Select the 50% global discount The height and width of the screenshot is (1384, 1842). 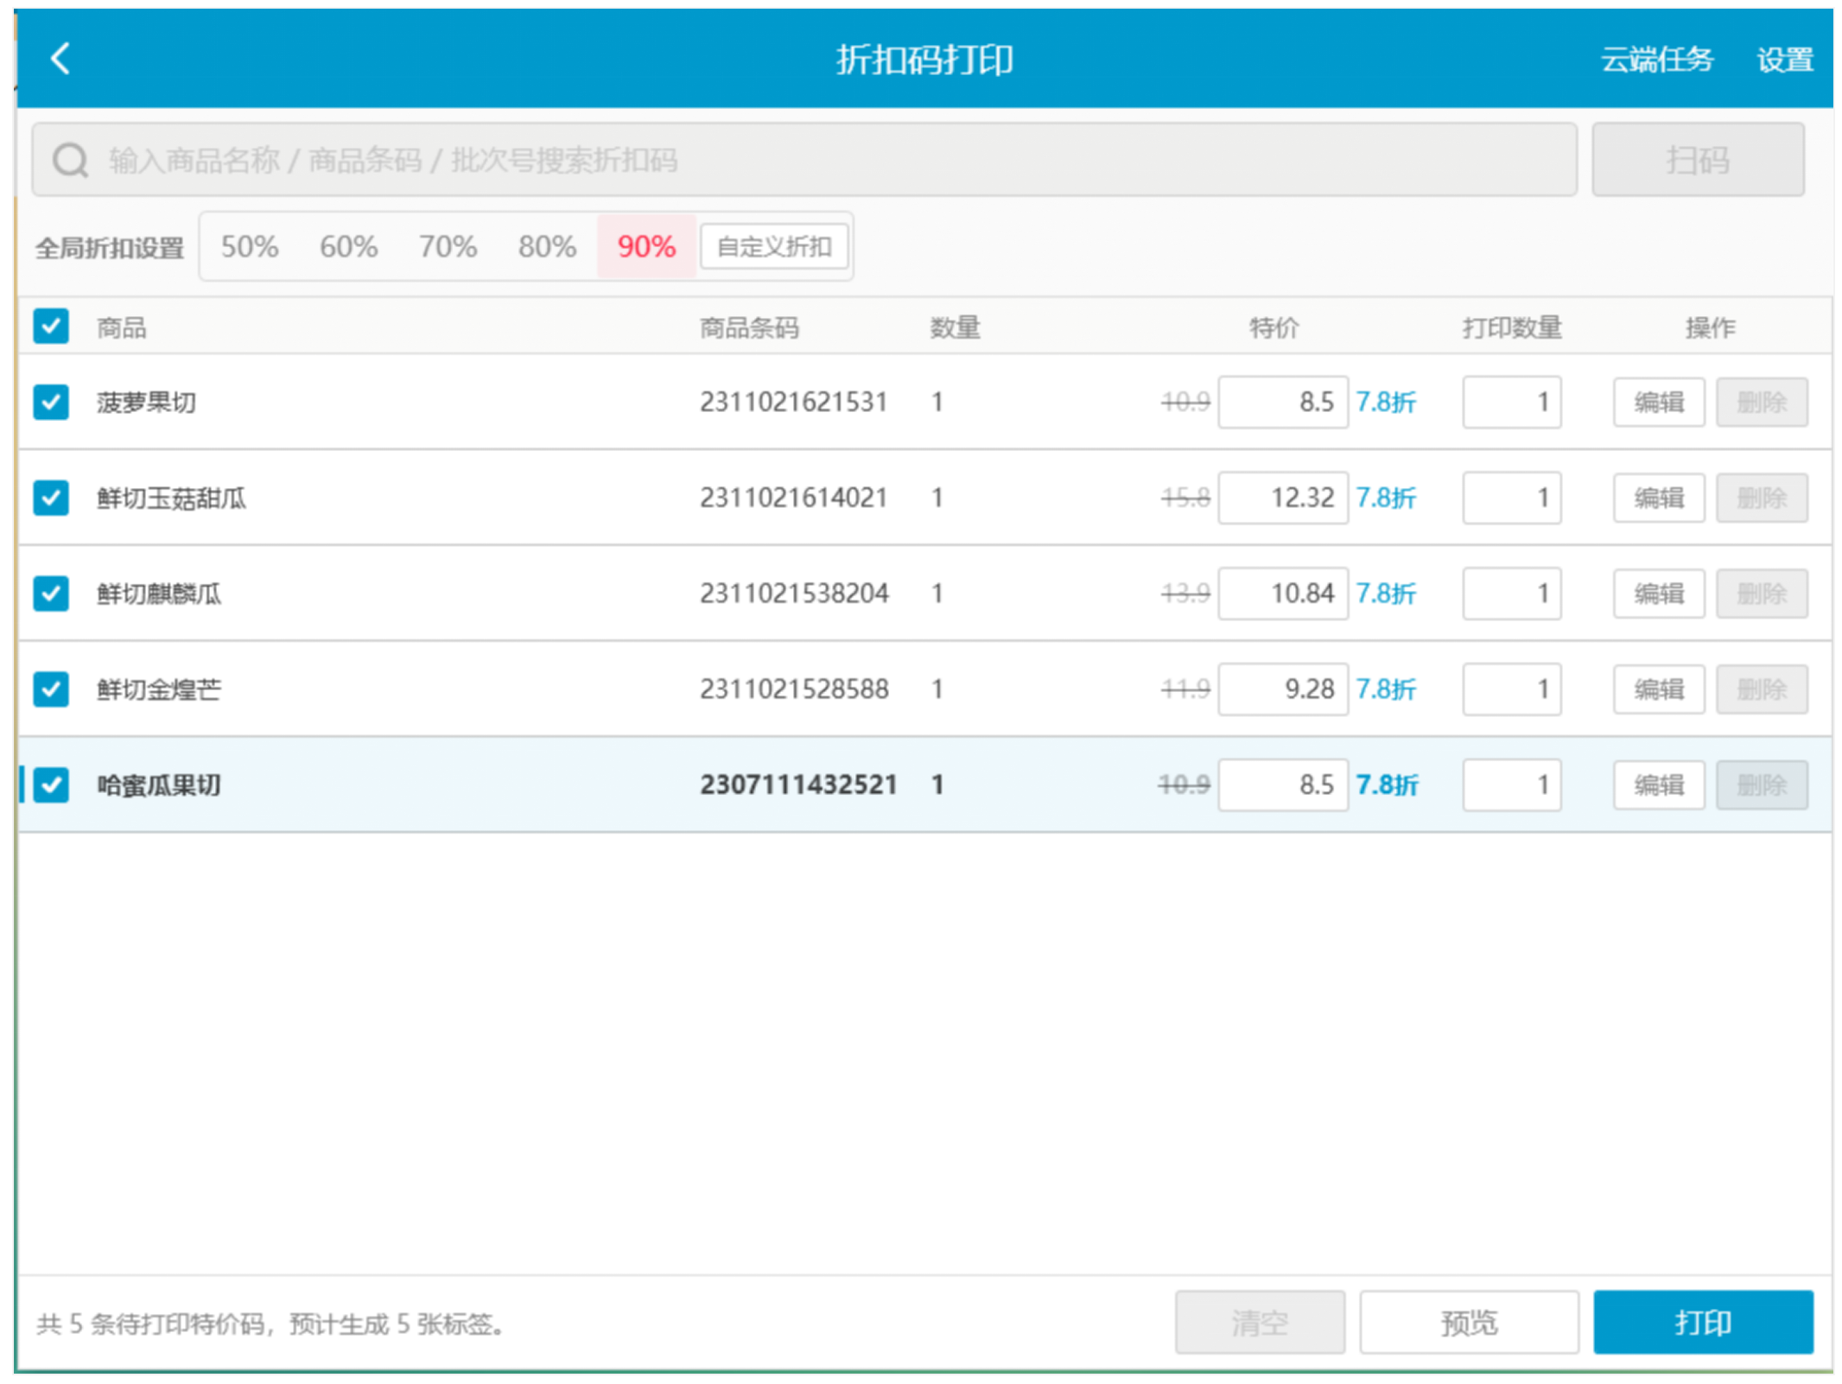pyautogui.click(x=250, y=246)
